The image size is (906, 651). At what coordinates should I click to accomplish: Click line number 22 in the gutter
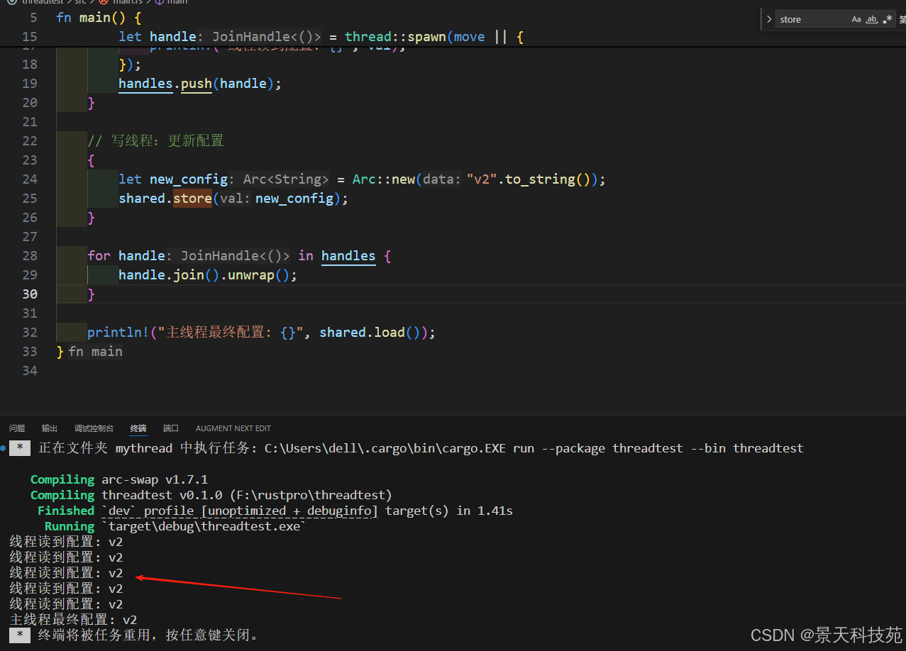click(30, 141)
